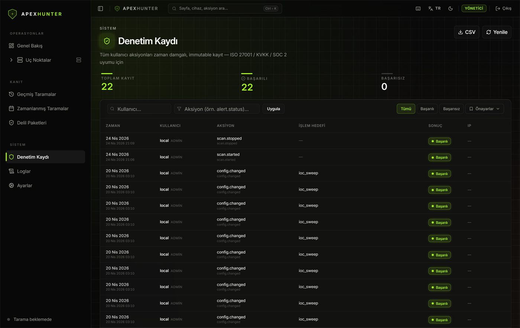Viewport: 520px width, 328px height.
Task: Refresh records with the Yenile icon
Action: [489, 32]
